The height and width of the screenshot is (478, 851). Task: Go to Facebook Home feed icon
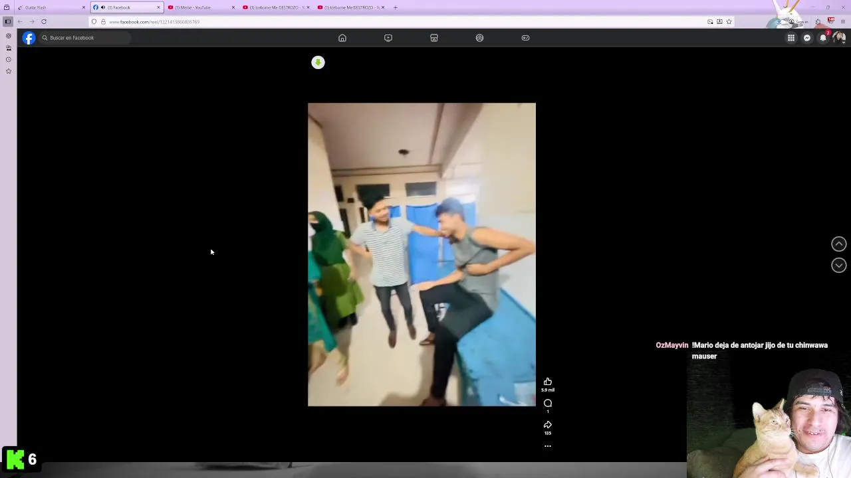point(342,38)
